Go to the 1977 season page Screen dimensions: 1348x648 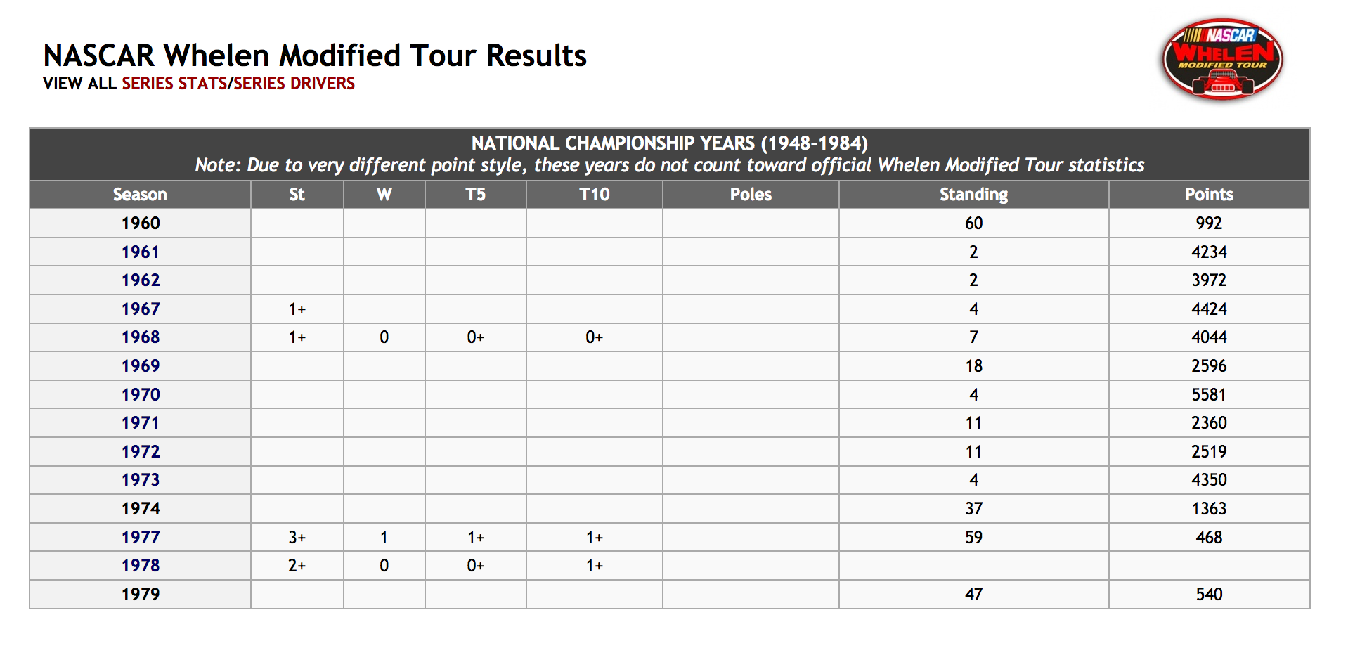tap(141, 537)
